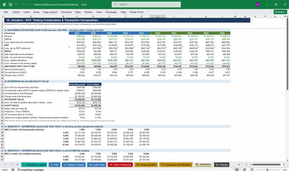Click the 2027 fiscal year header cell

click(x=77, y=33)
